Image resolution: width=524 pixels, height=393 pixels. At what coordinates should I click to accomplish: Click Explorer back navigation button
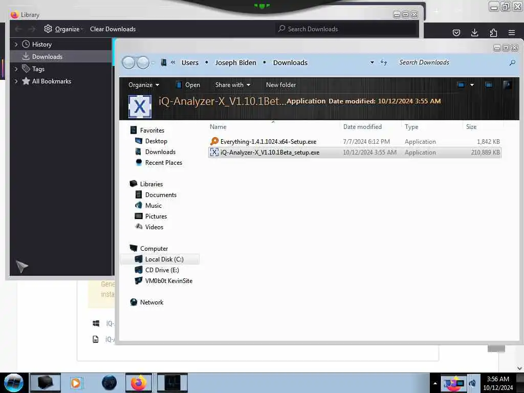tap(128, 62)
